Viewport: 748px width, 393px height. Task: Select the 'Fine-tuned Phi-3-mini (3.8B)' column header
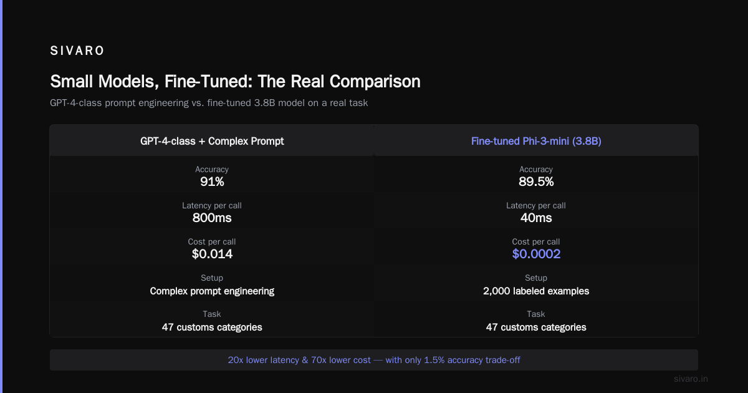[536, 141]
